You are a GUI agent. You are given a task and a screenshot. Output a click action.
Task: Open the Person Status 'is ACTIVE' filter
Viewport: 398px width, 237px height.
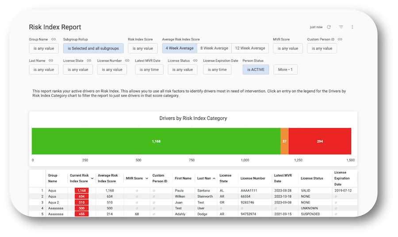[256, 69]
